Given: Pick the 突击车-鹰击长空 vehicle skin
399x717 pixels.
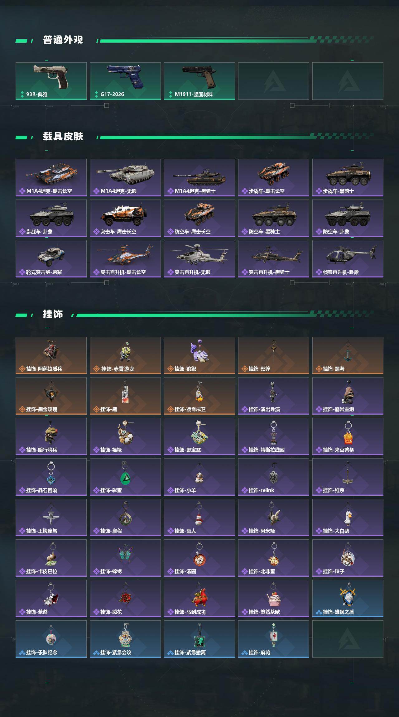Looking at the screenshot, I should 125,218.
